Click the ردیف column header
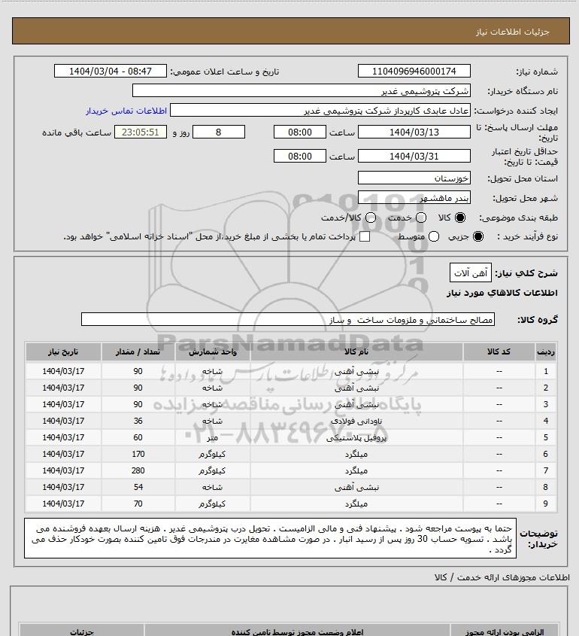The image size is (579, 636). (546, 352)
